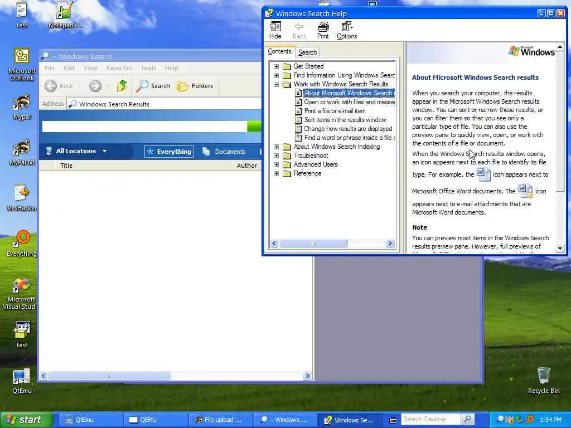Click the Forward arrow in Windows Search window
This screenshot has width=571, height=428.
[x=95, y=86]
